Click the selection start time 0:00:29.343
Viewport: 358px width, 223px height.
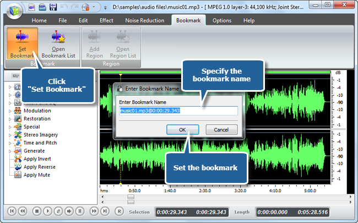pos(172,213)
